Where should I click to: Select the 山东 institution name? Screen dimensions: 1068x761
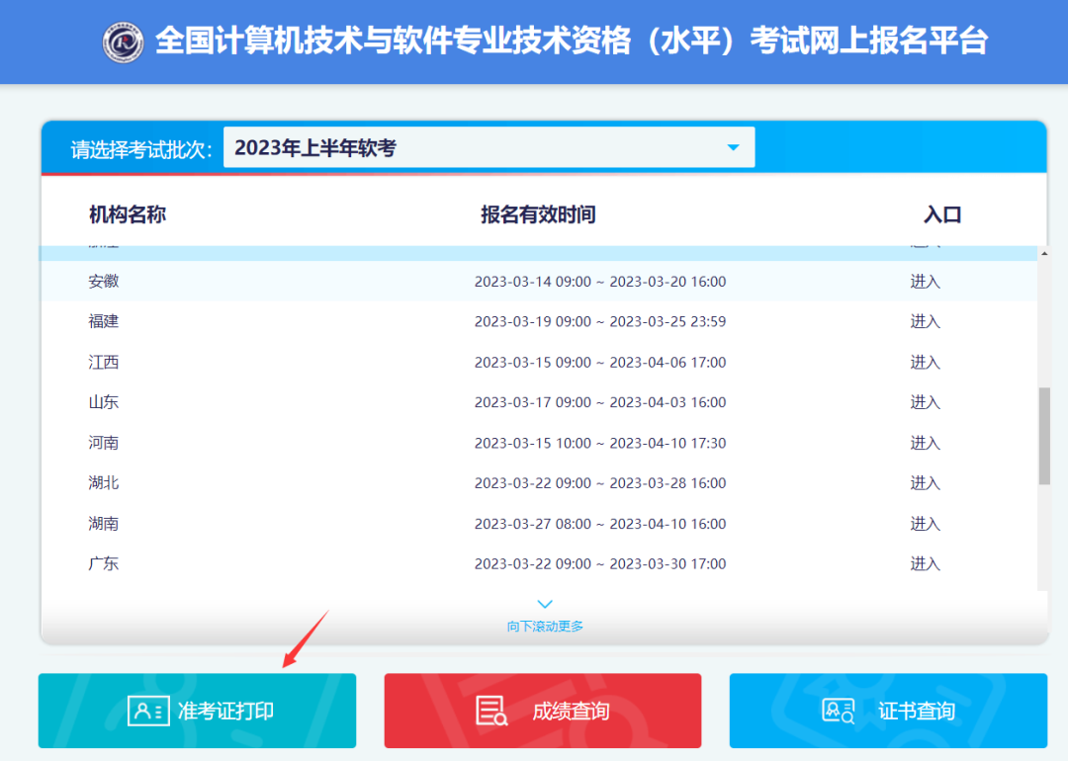[104, 402]
